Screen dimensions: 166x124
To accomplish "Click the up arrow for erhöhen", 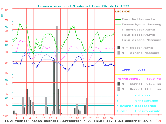I will click(118, 96).
